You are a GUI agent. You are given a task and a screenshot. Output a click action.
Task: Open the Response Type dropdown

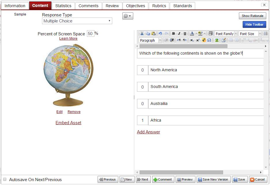click(77, 21)
